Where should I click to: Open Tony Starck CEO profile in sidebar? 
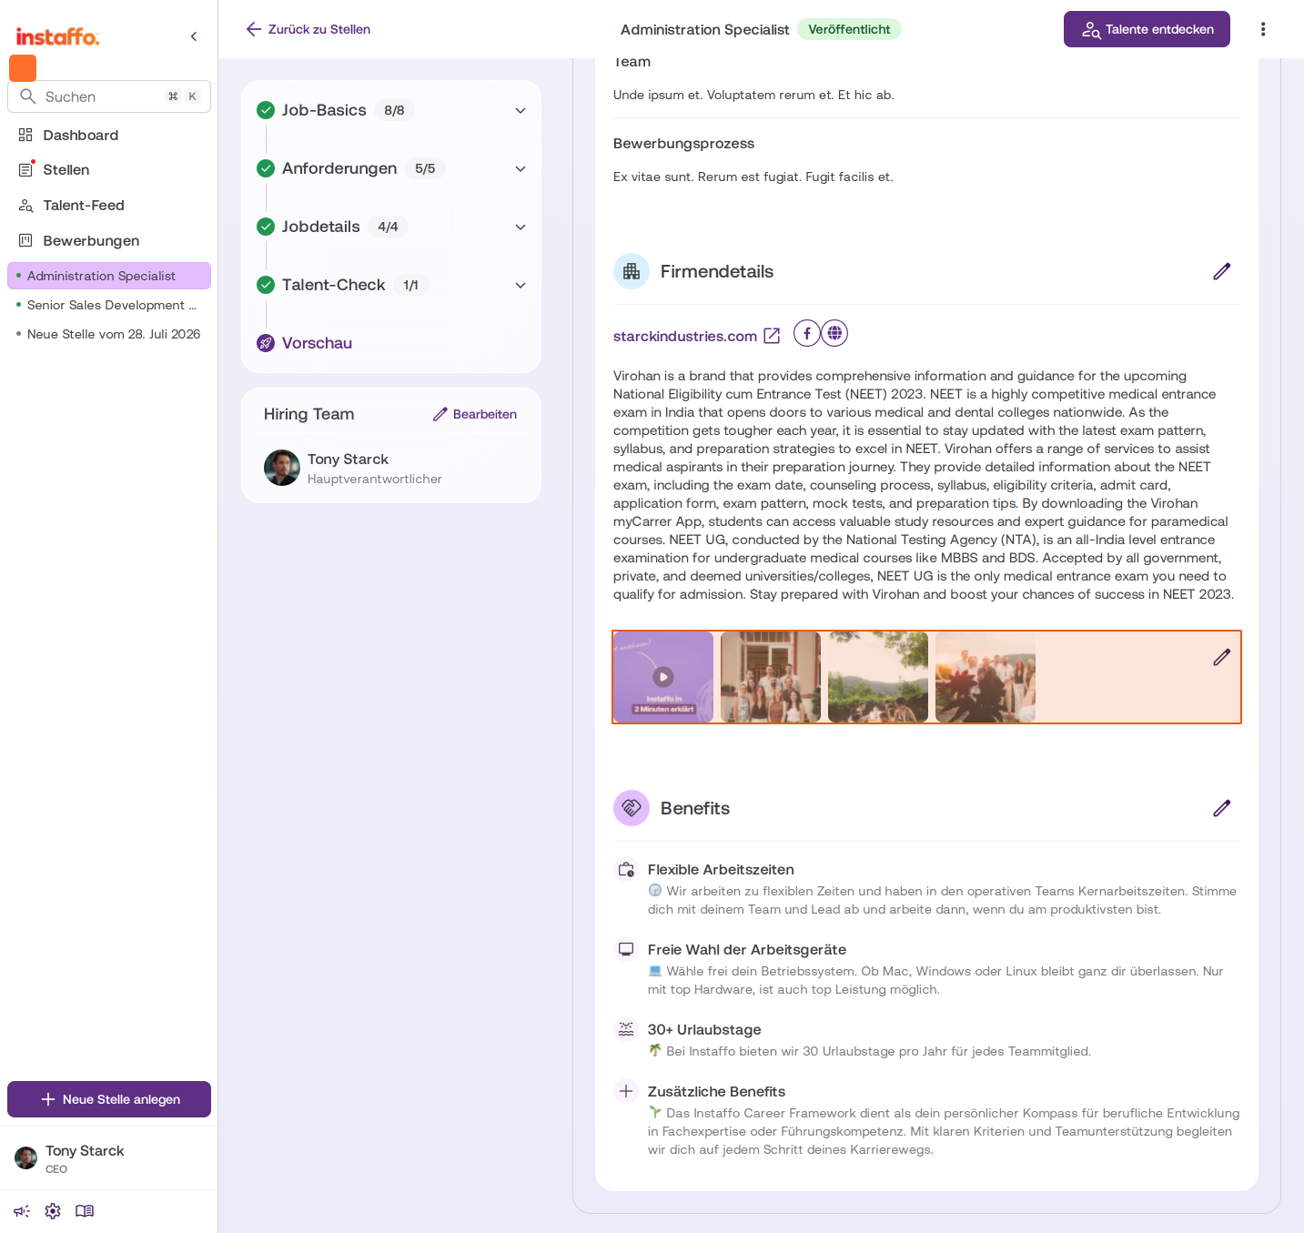[x=109, y=1158]
